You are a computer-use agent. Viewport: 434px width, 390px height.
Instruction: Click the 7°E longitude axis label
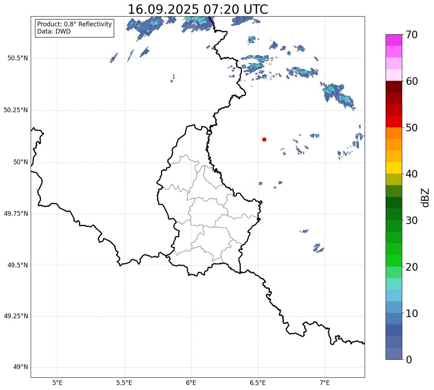[x=325, y=382]
